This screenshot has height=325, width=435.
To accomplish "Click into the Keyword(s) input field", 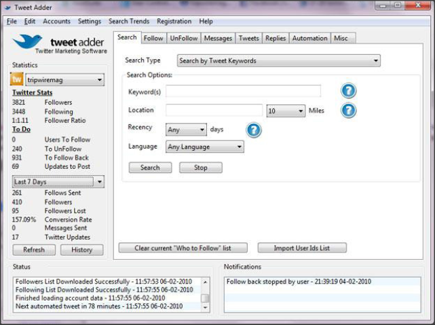I will tap(244, 91).
